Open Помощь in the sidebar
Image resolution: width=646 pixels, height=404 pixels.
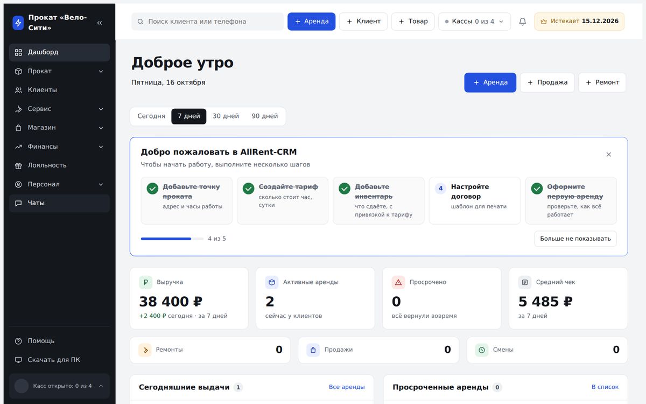(x=59, y=341)
